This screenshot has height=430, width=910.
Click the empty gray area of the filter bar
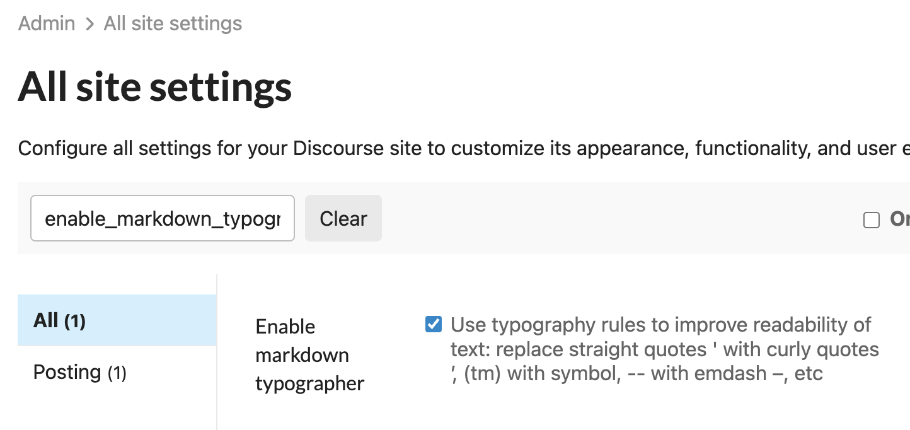click(618, 218)
